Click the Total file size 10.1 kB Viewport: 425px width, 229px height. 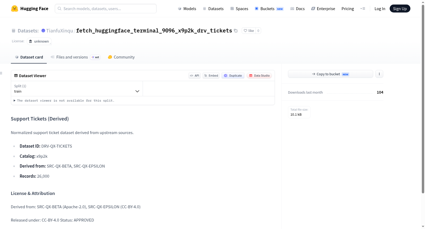(x=299, y=112)
